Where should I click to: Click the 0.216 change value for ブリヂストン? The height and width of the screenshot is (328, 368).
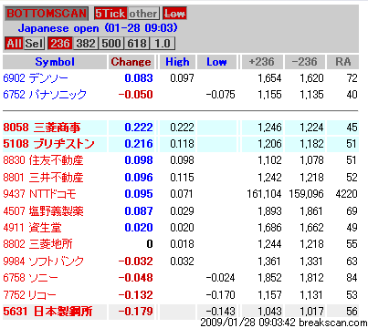(139, 144)
